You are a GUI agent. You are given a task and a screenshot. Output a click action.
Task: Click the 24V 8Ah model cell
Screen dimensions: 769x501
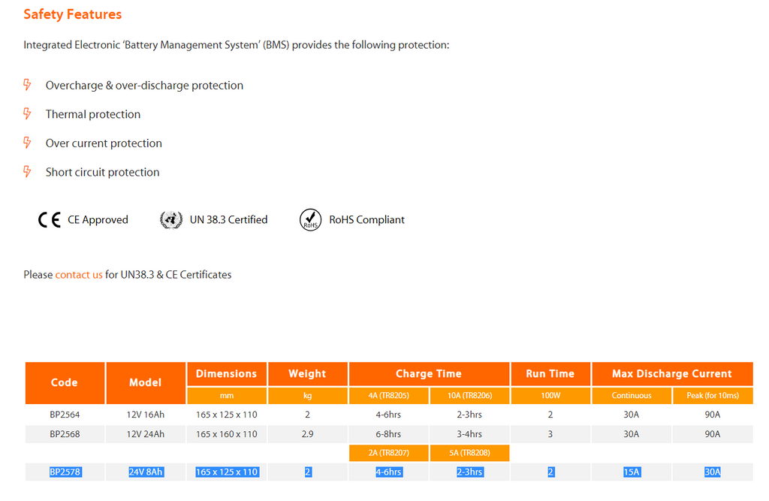[145, 472]
